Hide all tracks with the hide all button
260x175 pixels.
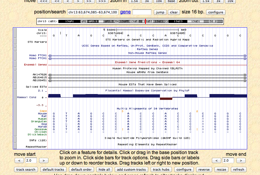(x=104, y=169)
